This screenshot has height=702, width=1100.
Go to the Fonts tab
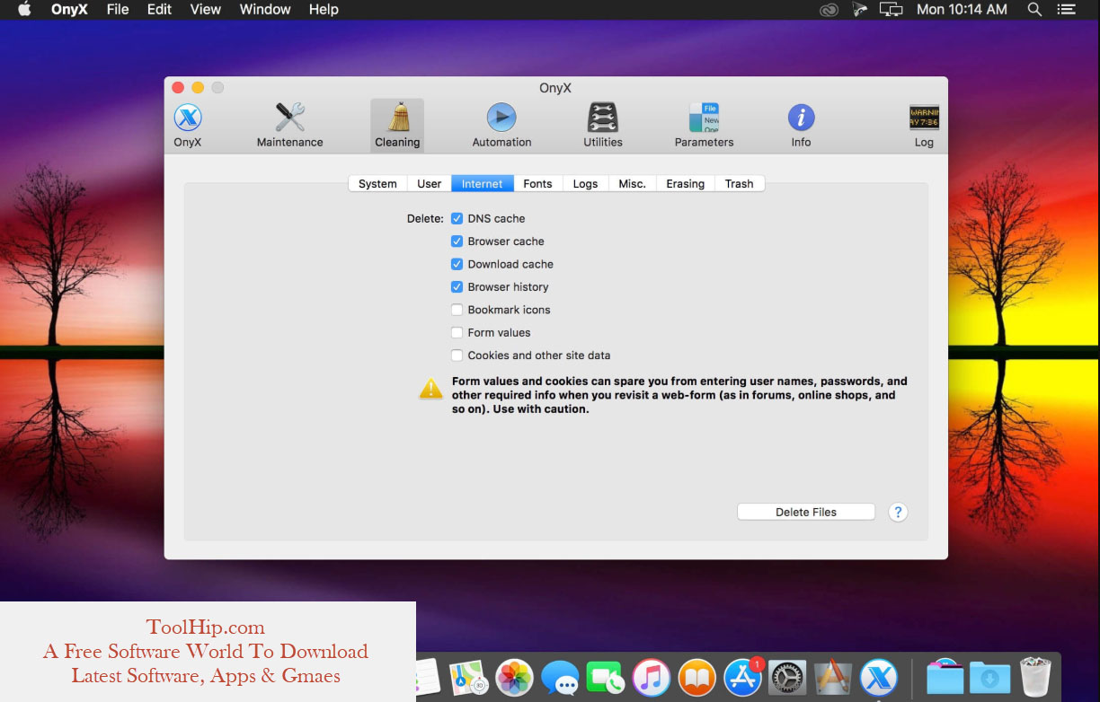coord(537,183)
